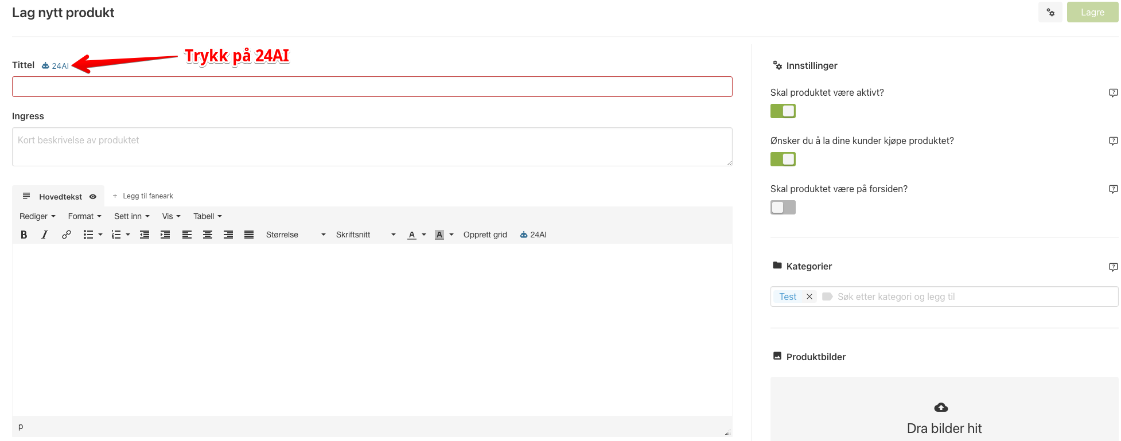1121x441 pixels.
Task: Click the settings gears icon beside Lagre
Action: 1050,12
